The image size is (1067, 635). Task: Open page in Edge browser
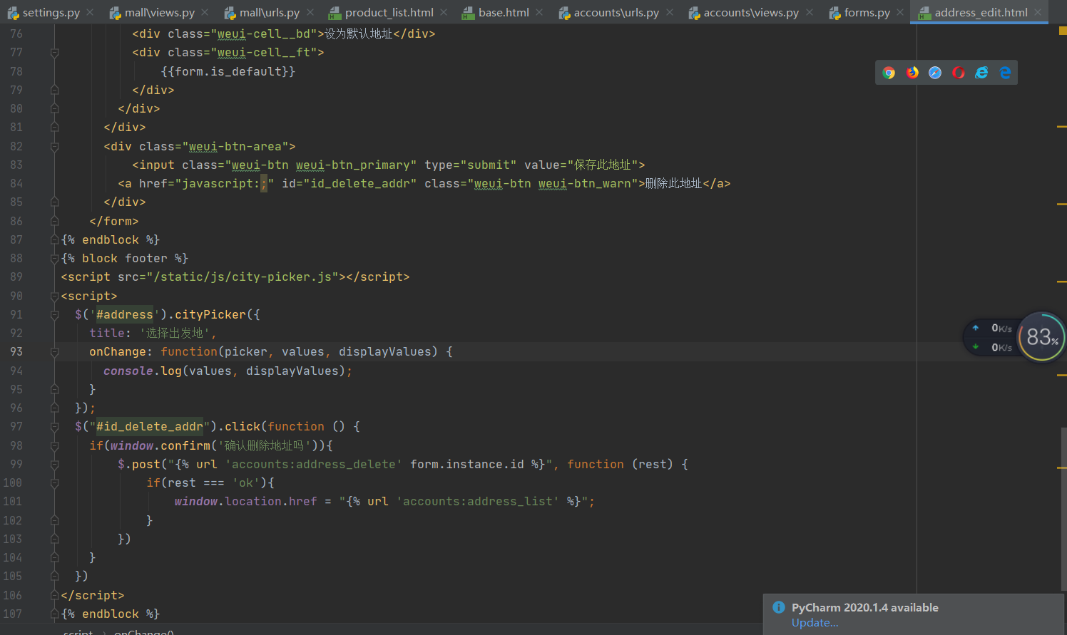pyautogui.click(x=1005, y=73)
